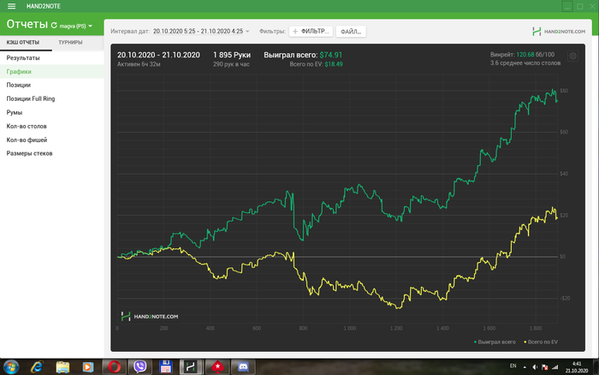Click the ФАЙЛ... button
599x375 pixels.
(351, 32)
